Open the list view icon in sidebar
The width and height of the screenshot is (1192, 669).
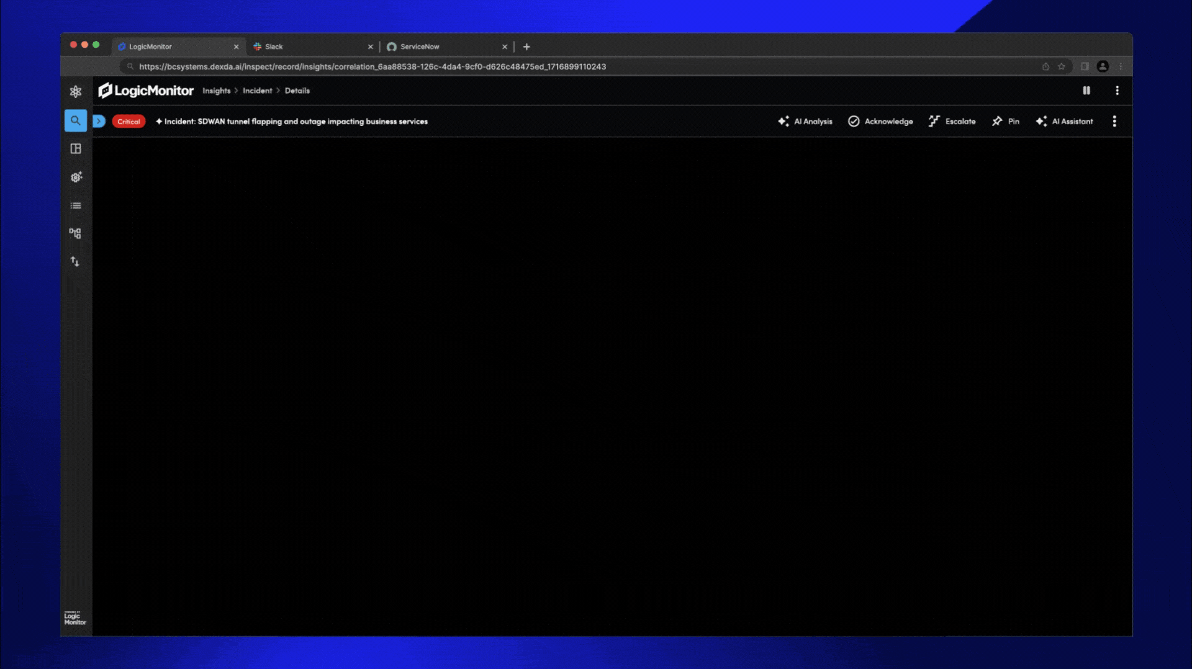[x=76, y=206]
